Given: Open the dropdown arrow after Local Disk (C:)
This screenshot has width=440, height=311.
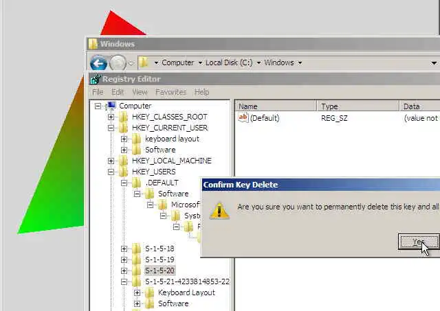Looking at the screenshot, I should 258,62.
